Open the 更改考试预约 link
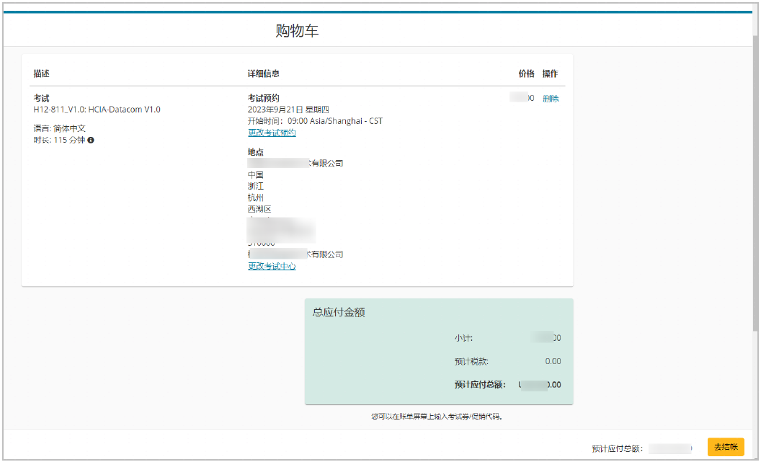Image resolution: width=761 pixels, height=462 pixels. [x=272, y=133]
